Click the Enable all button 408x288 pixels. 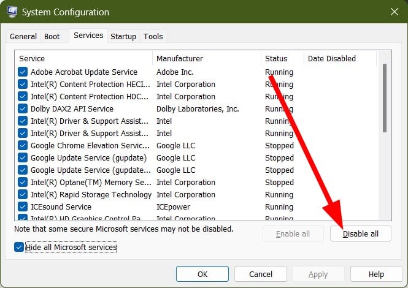293,233
